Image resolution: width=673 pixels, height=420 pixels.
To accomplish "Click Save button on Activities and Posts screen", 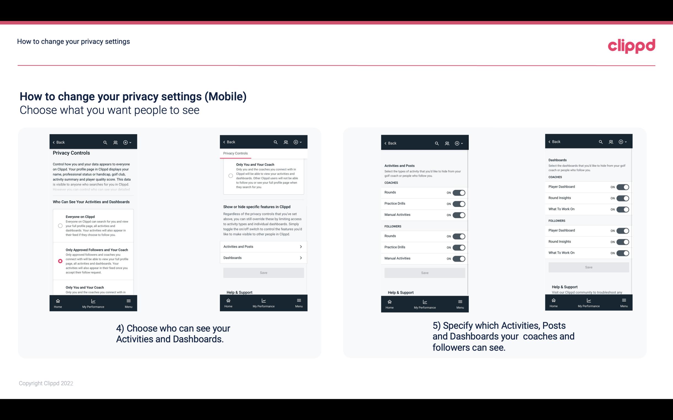I will (x=424, y=272).
